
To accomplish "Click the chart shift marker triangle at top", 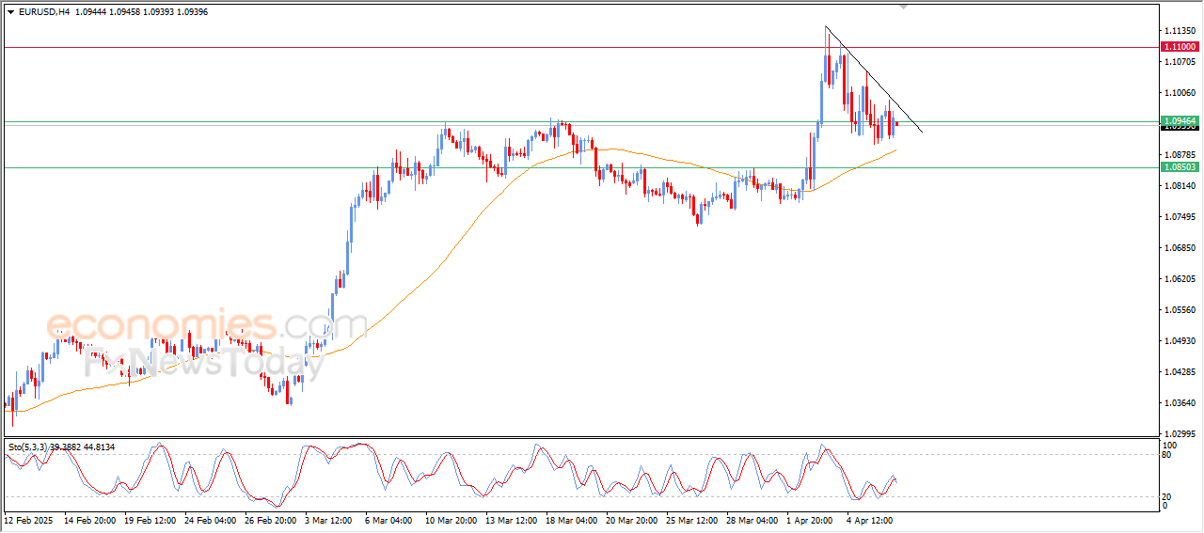I will [x=904, y=7].
